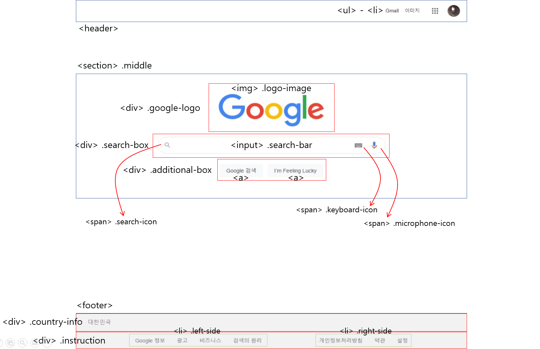Focus the search-bar input field
The image size is (540, 349).
(271, 145)
